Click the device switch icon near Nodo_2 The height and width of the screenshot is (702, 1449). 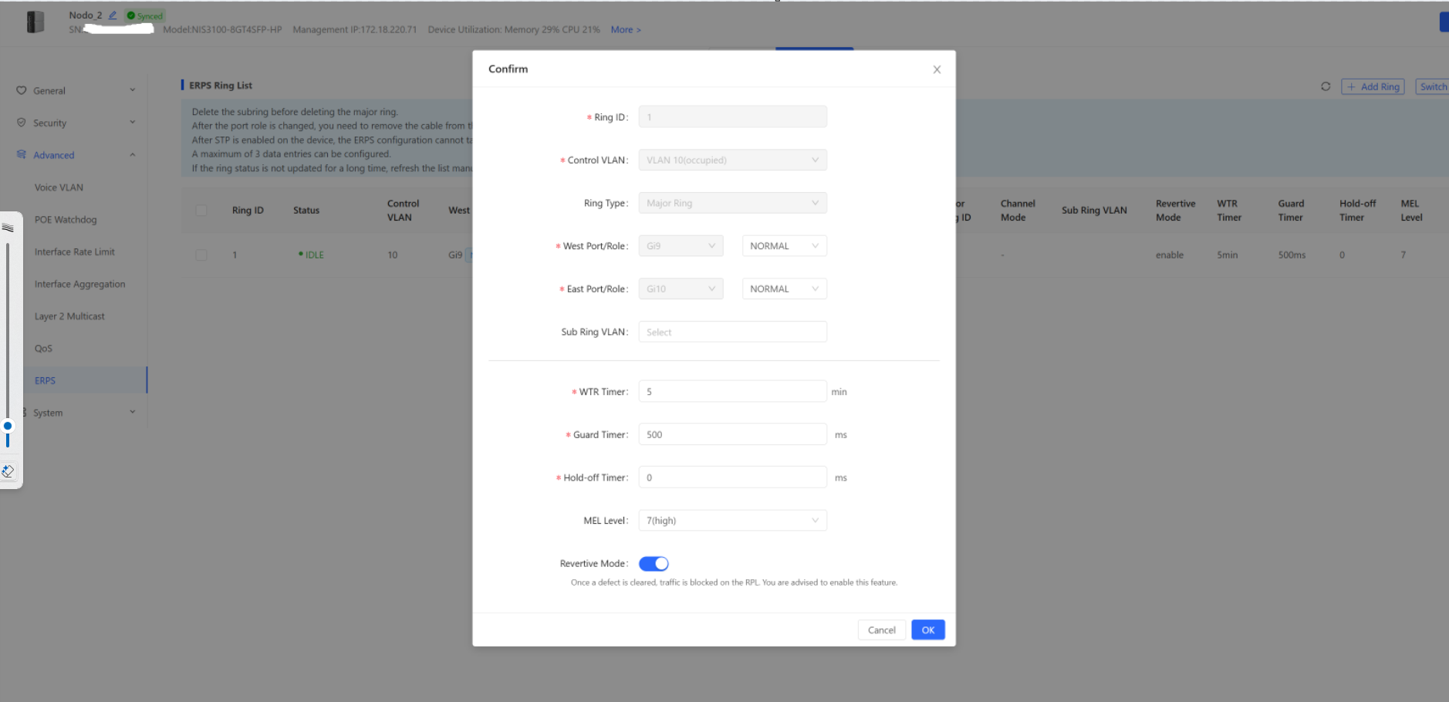35,22
